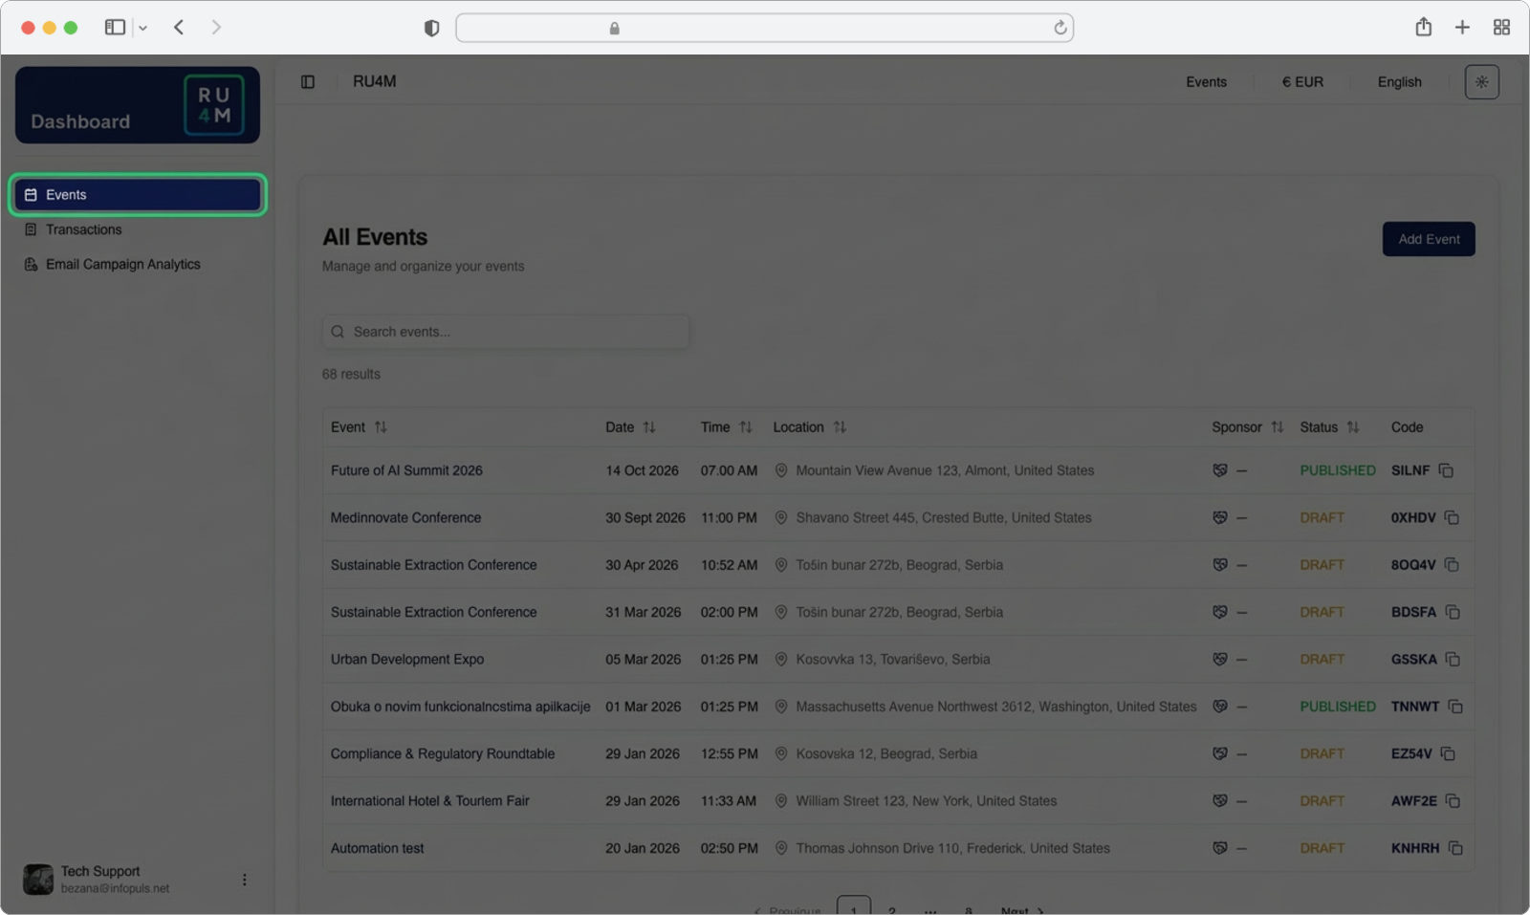Open the Future of AI Summit 2026 event
This screenshot has width=1530, height=915.
[406, 470]
